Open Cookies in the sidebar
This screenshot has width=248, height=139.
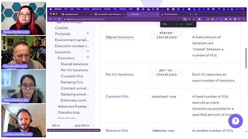pos(61,28)
